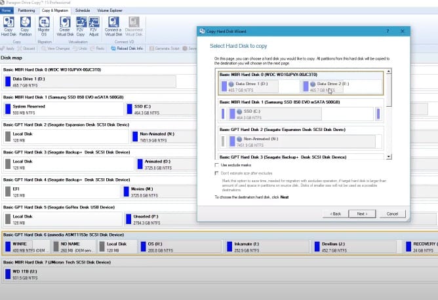The width and height of the screenshot is (438, 300).
Task: Click Next in the wizard
Action: click(x=361, y=214)
